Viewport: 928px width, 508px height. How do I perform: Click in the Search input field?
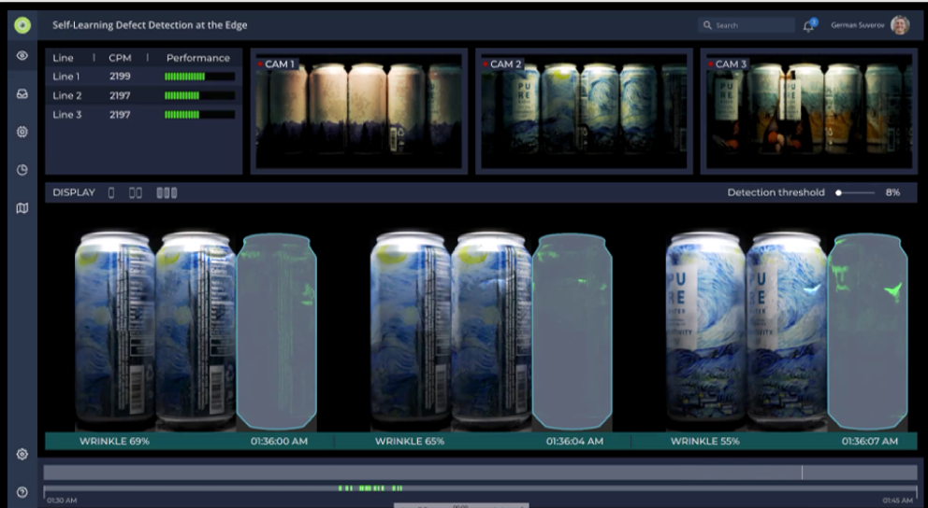point(747,25)
